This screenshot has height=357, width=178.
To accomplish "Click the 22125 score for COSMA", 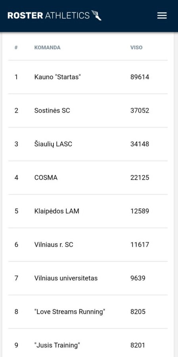I will tap(140, 177).
